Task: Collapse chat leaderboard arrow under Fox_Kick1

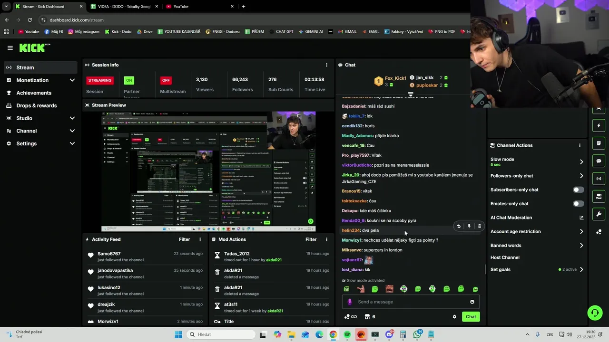Action: [x=411, y=94]
